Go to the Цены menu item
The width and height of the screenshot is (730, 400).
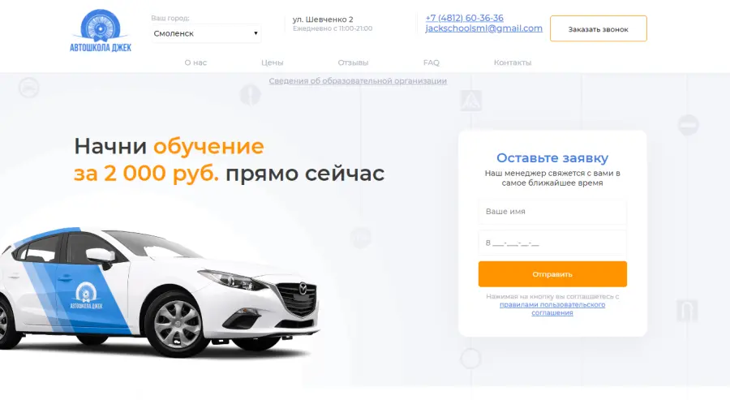click(273, 62)
